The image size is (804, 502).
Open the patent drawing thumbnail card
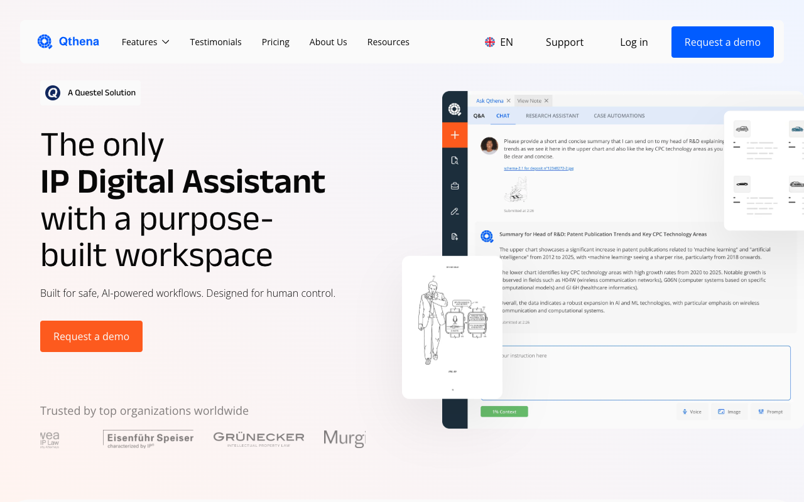click(452, 327)
